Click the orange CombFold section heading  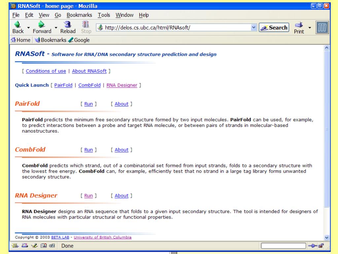pos(30,149)
